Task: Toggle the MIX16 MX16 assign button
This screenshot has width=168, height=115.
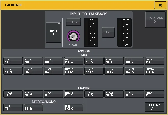Action: tap(155, 71)
